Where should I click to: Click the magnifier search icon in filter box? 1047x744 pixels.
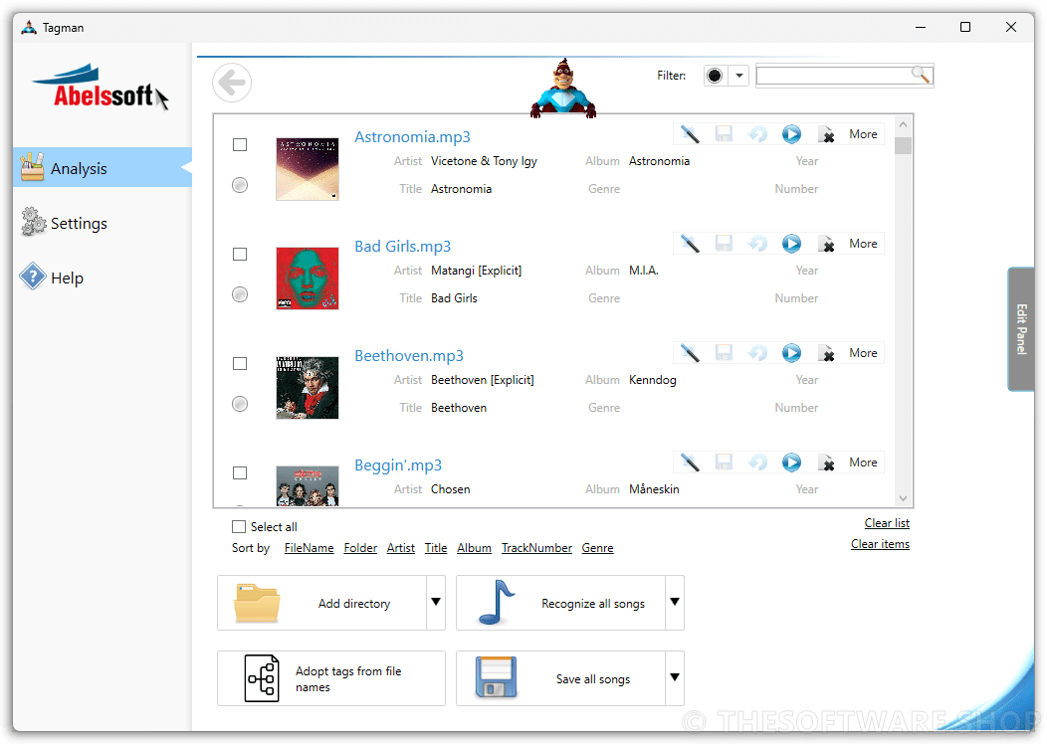tap(922, 75)
